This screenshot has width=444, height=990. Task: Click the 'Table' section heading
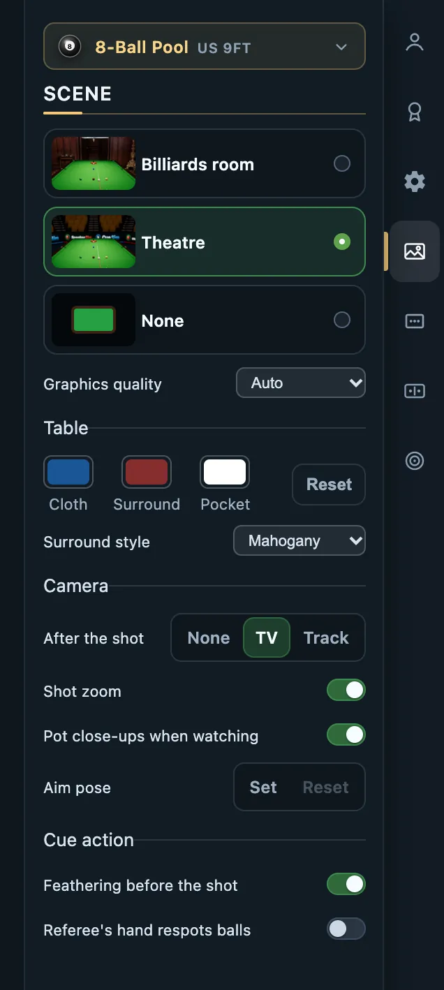click(x=66, y=427)
